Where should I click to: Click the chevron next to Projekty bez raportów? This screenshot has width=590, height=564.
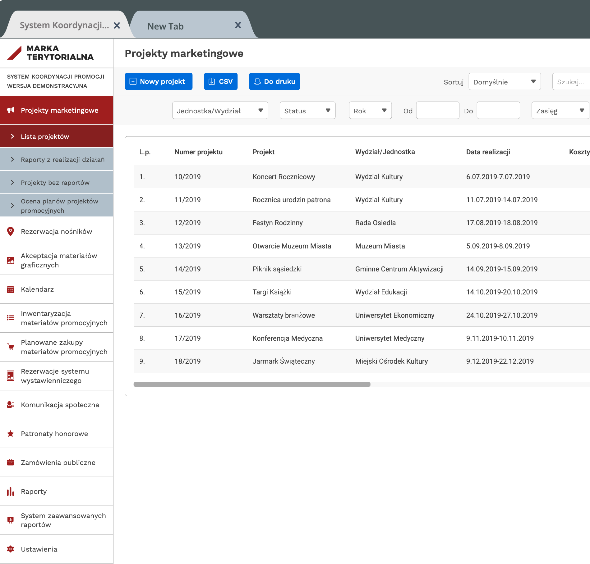pos(13,182)
